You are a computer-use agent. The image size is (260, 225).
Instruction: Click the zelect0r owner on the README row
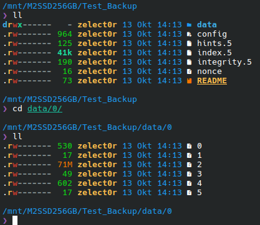[97, 81]
